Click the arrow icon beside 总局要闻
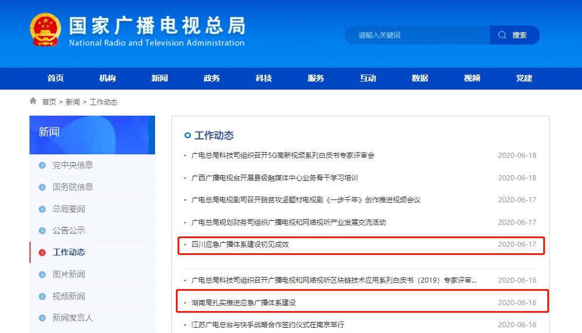The image size is (582, 333). click(x=42, y=209)
